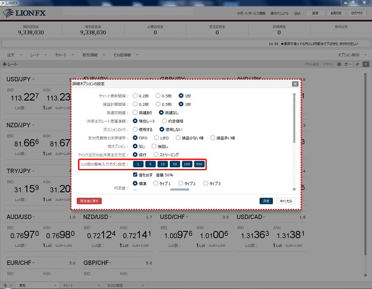Select 約定音 タイプ1

(x=156, y=183)
